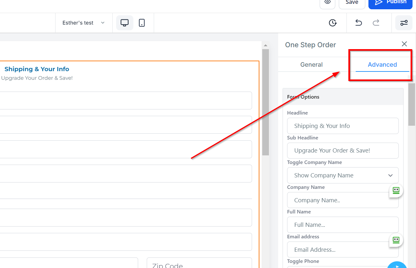Switch to mobile view
The width and height of the screenshot is (416, 268).
click(x=142, y=23)
